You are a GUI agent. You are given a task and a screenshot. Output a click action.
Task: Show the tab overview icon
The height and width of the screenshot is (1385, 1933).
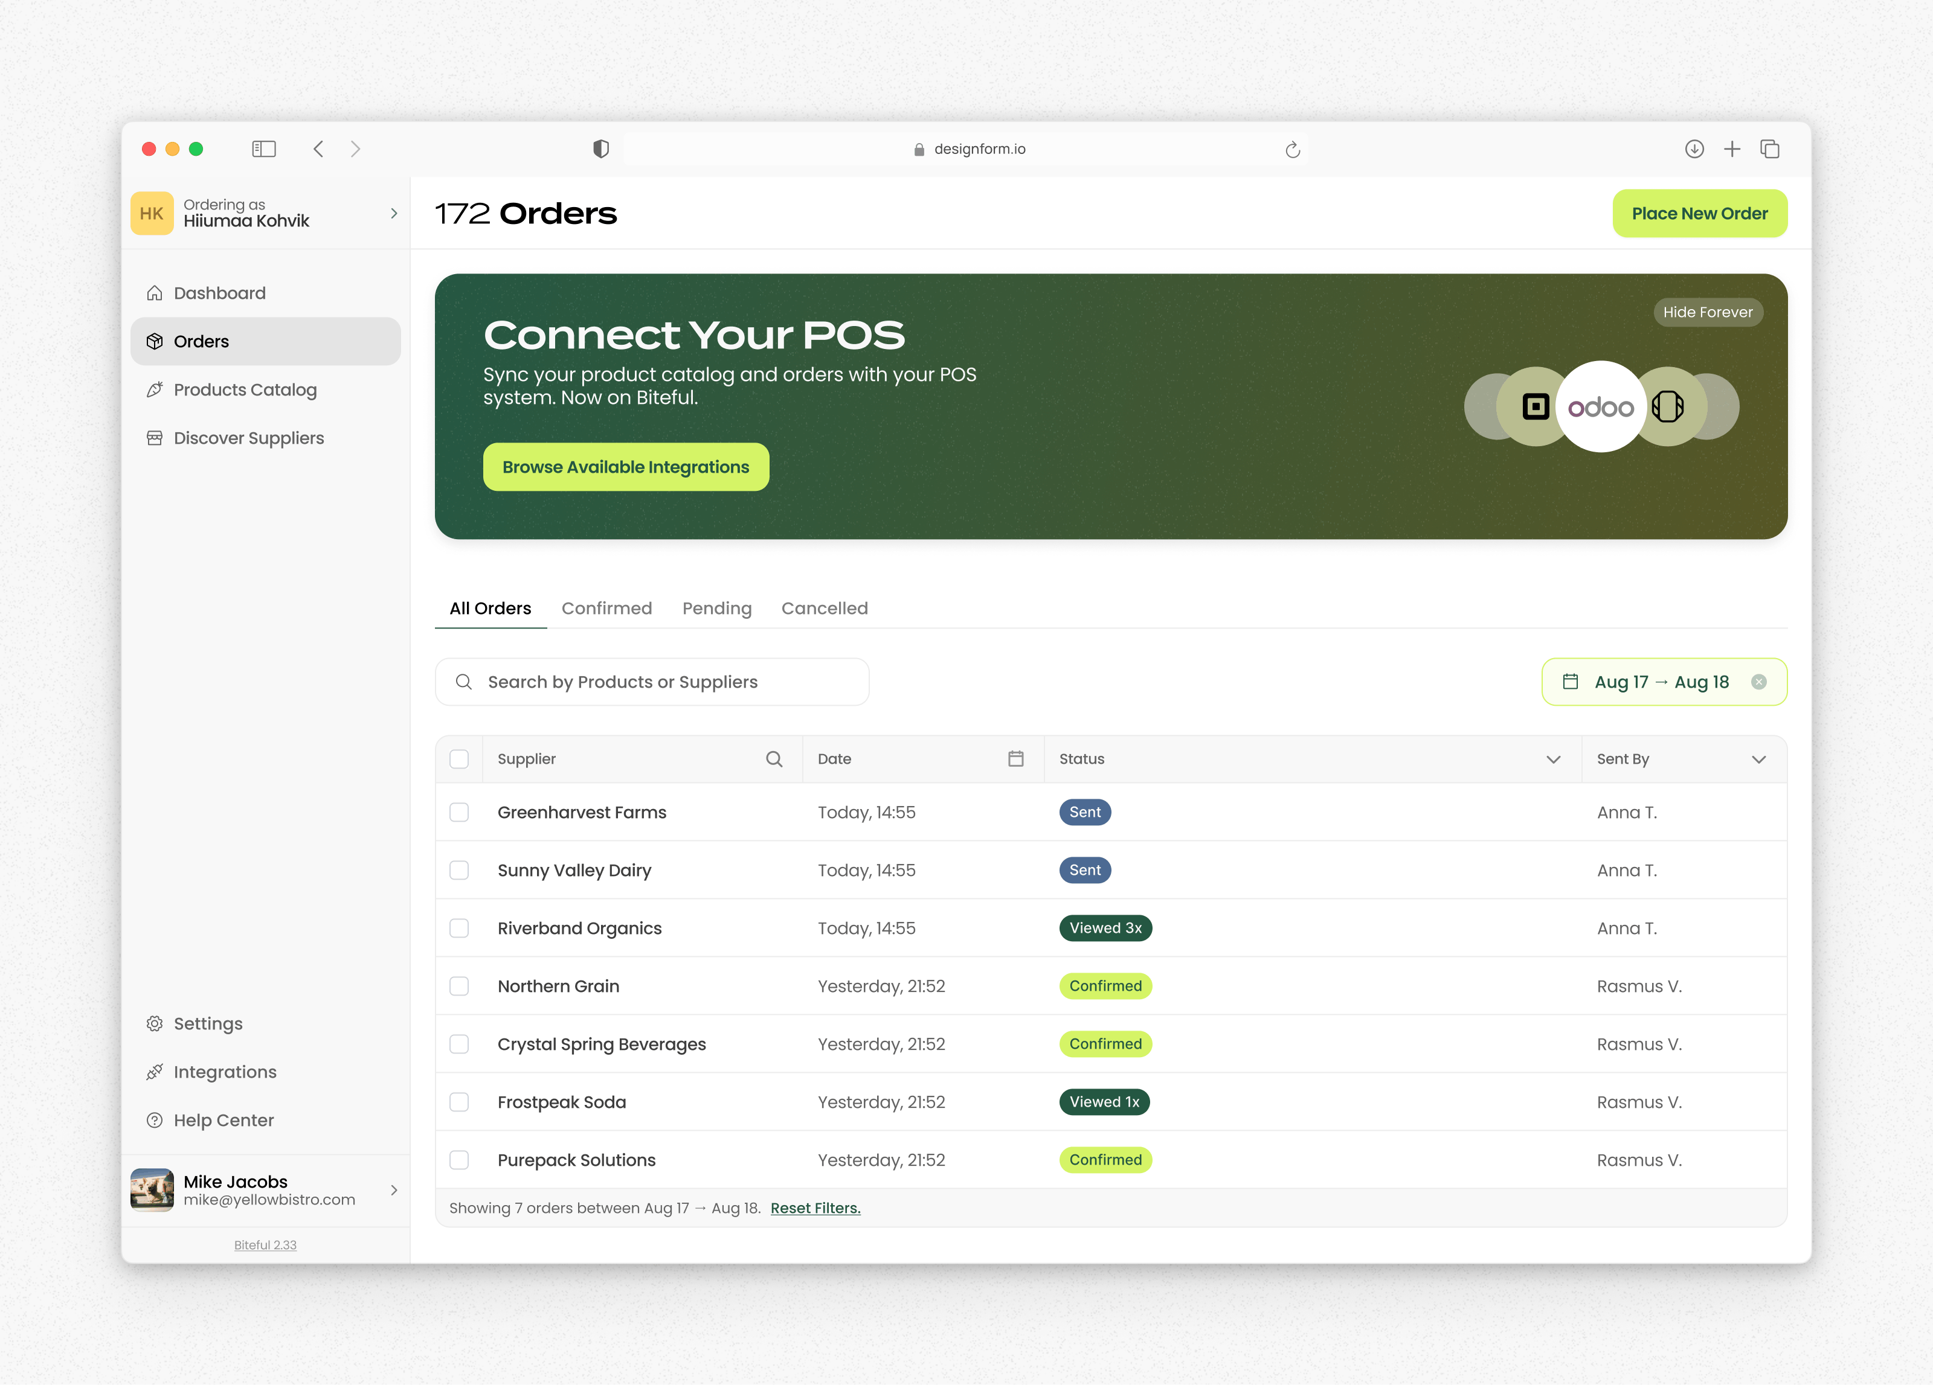[x=1771, y=149]
